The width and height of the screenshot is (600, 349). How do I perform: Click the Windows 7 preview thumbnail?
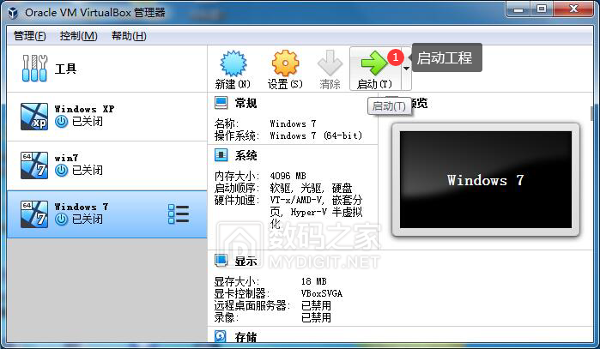point(484,180)
